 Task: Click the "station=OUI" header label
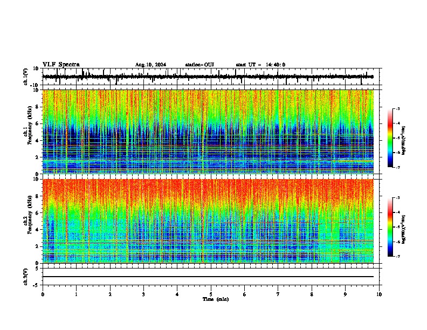coord(199,65)
